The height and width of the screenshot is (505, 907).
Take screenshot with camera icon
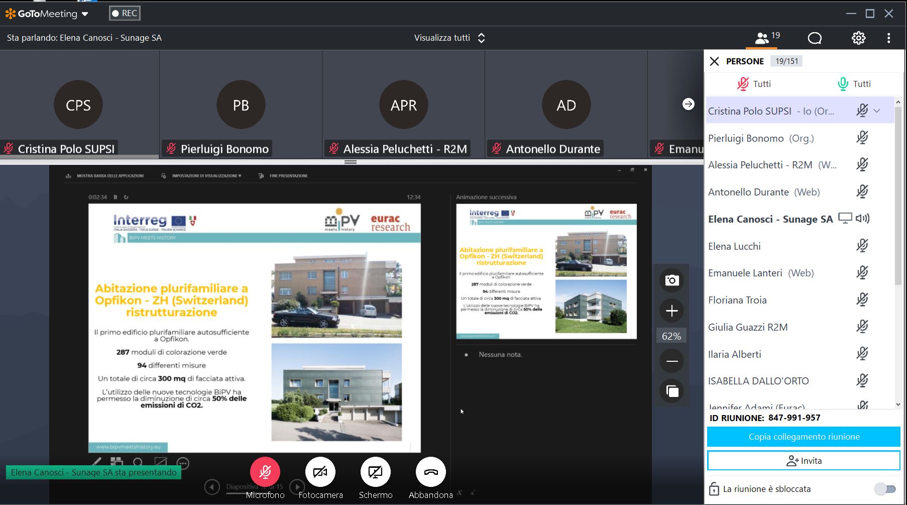click(672, 280)
